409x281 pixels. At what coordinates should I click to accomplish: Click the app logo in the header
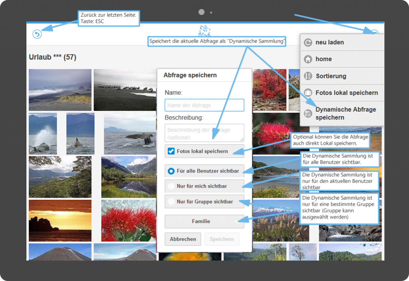(x=204, y=31)
